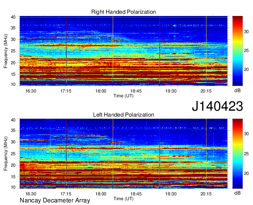Viewport: 253px width, 205px height.
Task: Click the 40 MHz tick of the right-handed plot
Action: click(x=13, y=17)
